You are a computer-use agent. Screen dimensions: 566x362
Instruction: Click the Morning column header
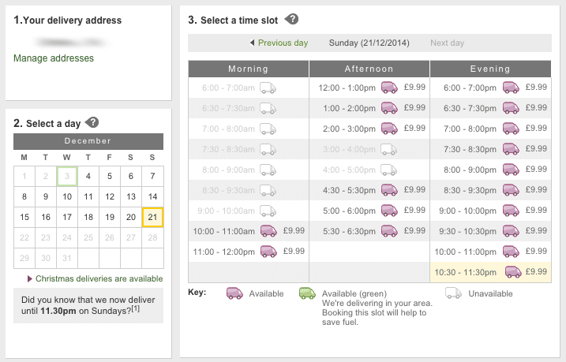click(x=249, y=69)
